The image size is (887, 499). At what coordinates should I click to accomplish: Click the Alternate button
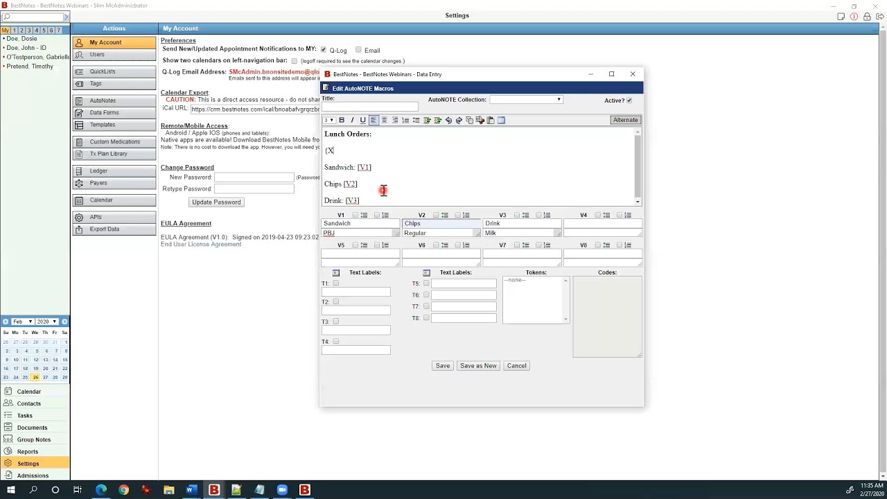click(625, 120)
